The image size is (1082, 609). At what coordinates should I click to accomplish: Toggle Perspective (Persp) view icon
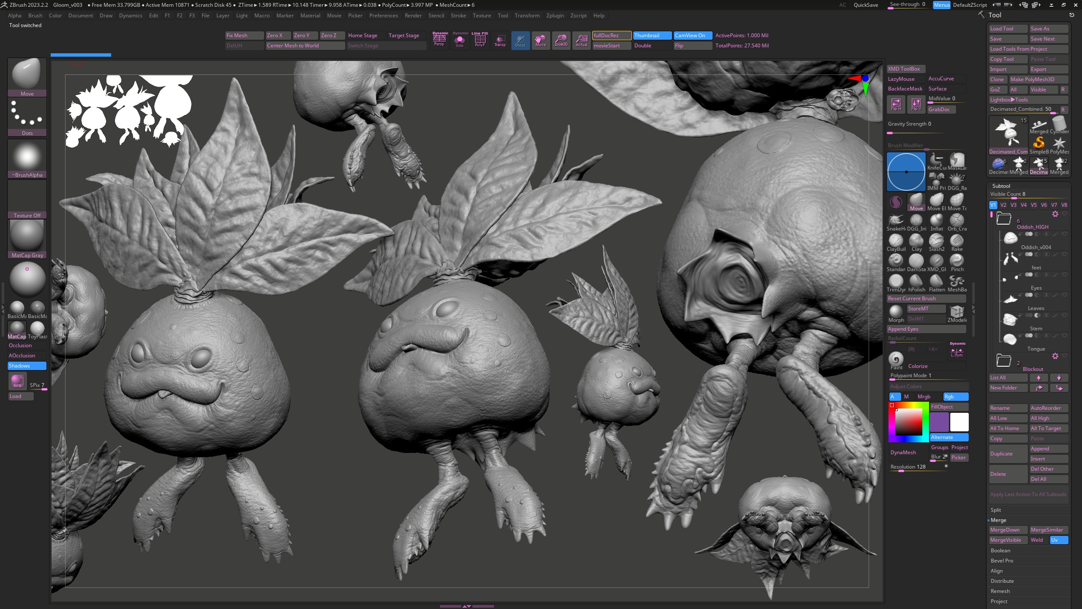[440, 40]
